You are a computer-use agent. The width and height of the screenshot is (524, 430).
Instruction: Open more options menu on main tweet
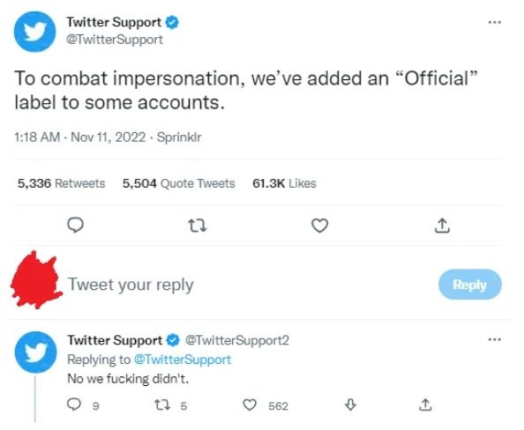(495, 22)
